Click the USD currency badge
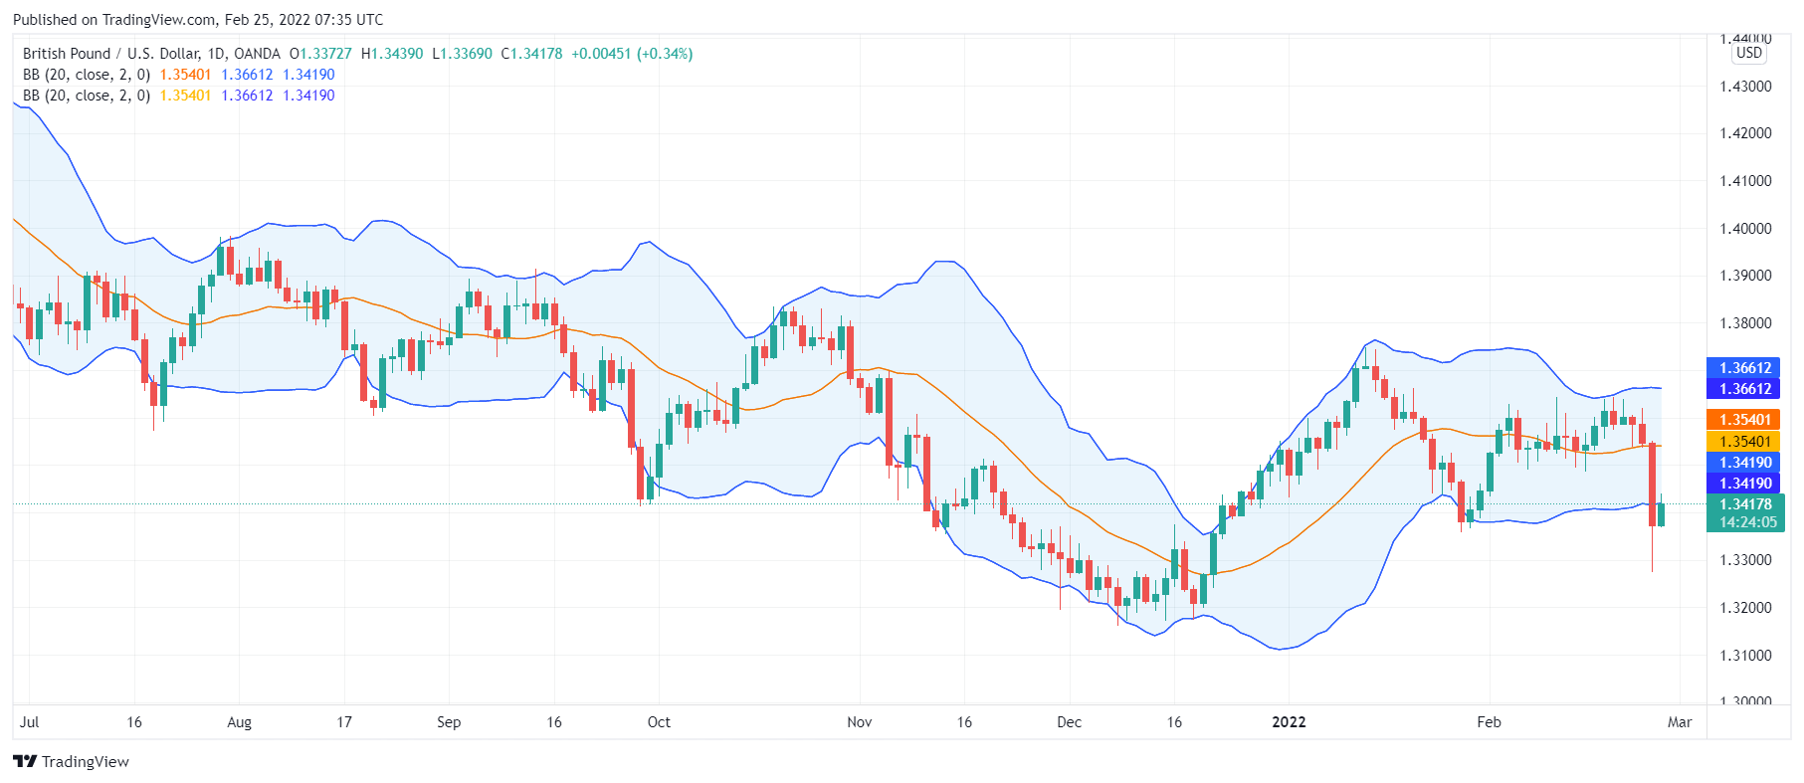This screenshot has height=783, width=1804. coord(1749,54)
